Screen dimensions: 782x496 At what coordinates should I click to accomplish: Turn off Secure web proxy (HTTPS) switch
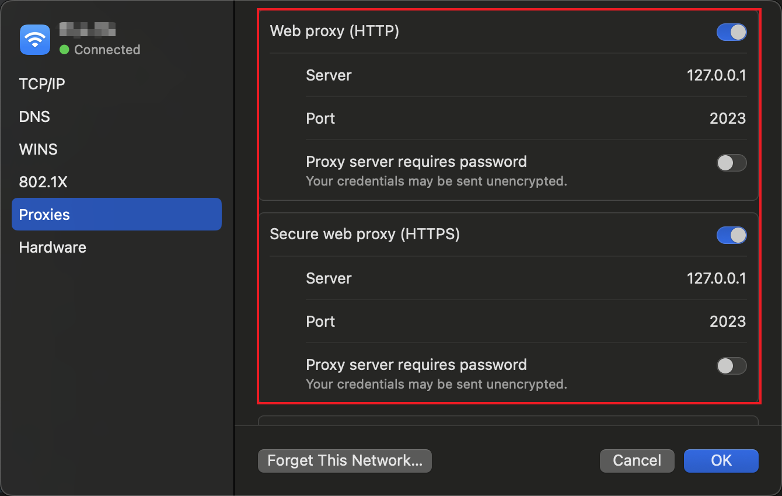tap(731, 235)
